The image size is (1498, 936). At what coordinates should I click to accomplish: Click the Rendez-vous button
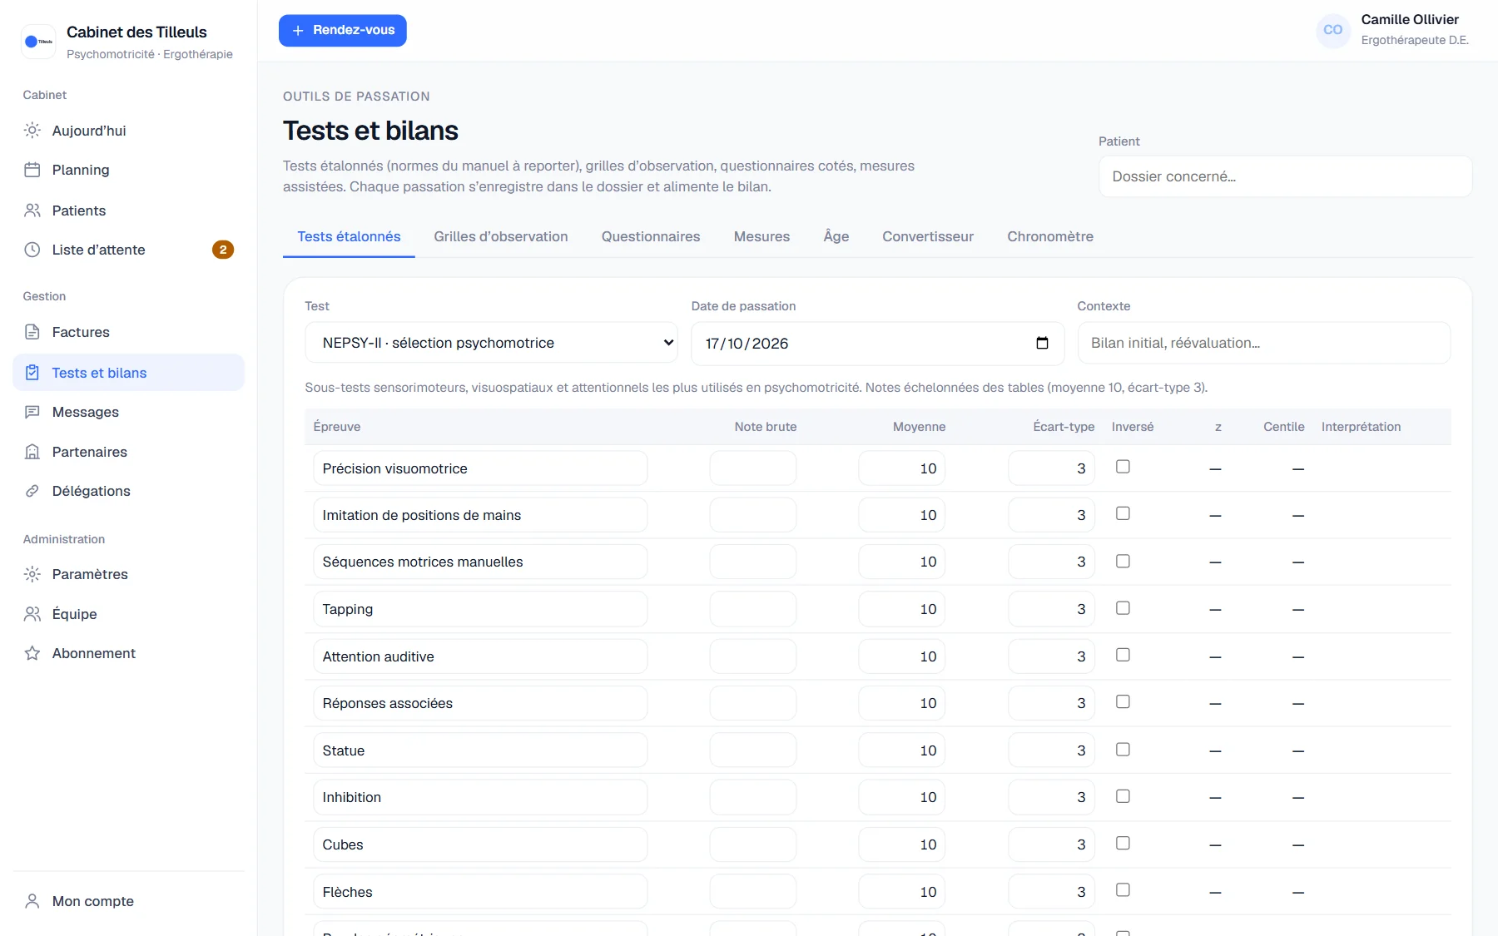[343, 30]
